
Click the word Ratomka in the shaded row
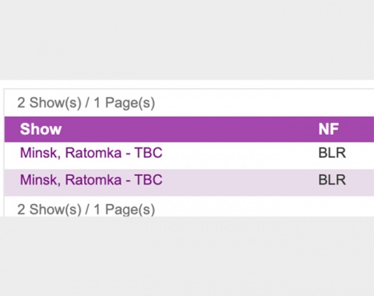coord(93,180)
